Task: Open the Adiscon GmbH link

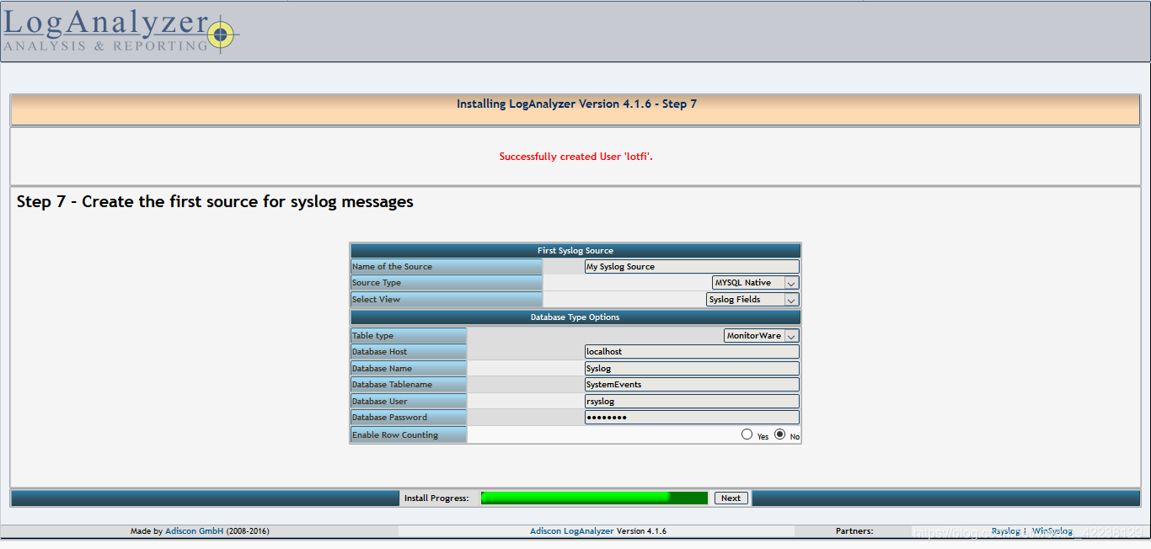Action: point(195,531)
